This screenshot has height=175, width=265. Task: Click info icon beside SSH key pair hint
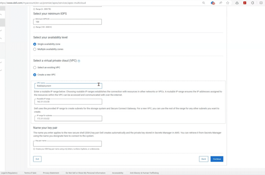(34, 149)
